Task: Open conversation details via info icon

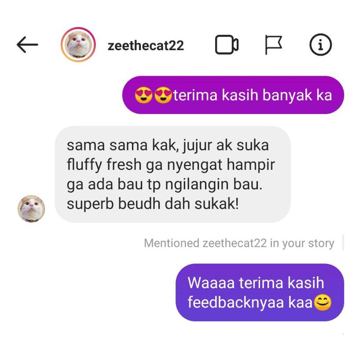Action: 321,45
